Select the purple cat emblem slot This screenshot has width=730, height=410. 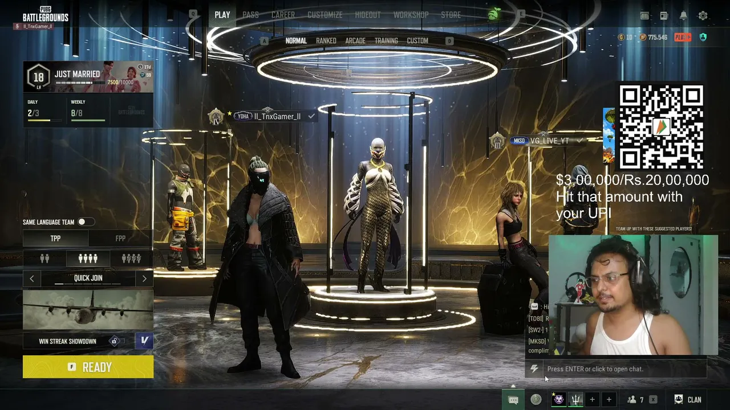559,400
